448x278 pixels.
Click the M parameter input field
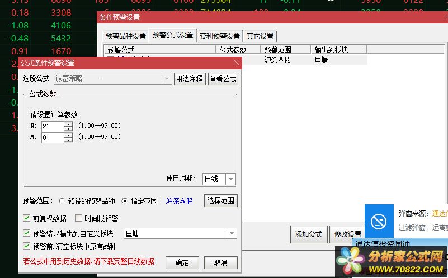click(x=53, y=137)
